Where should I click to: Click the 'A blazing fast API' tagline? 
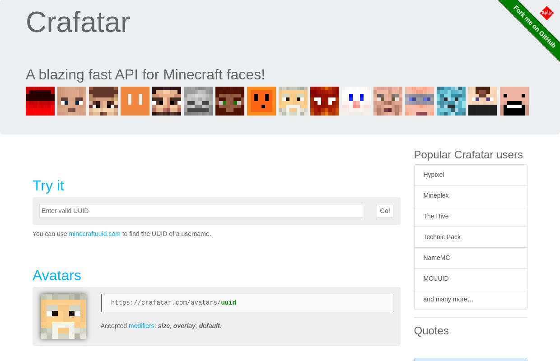pyautogui.click(x=145, y=74)
